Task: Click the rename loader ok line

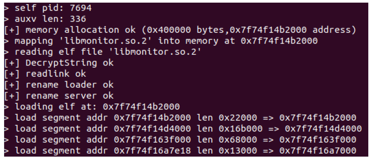Action: 69,85
